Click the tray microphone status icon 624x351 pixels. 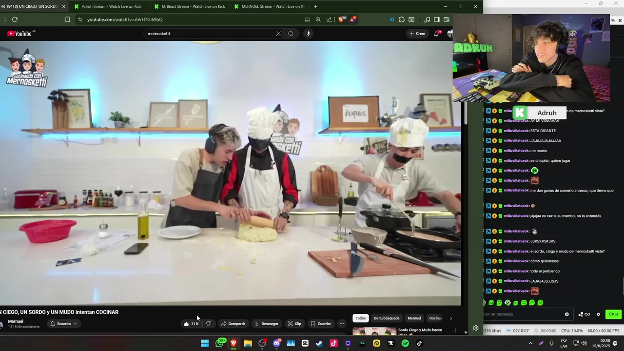[552, 343]
